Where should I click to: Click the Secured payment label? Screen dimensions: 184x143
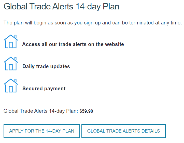tap(44, 89)
